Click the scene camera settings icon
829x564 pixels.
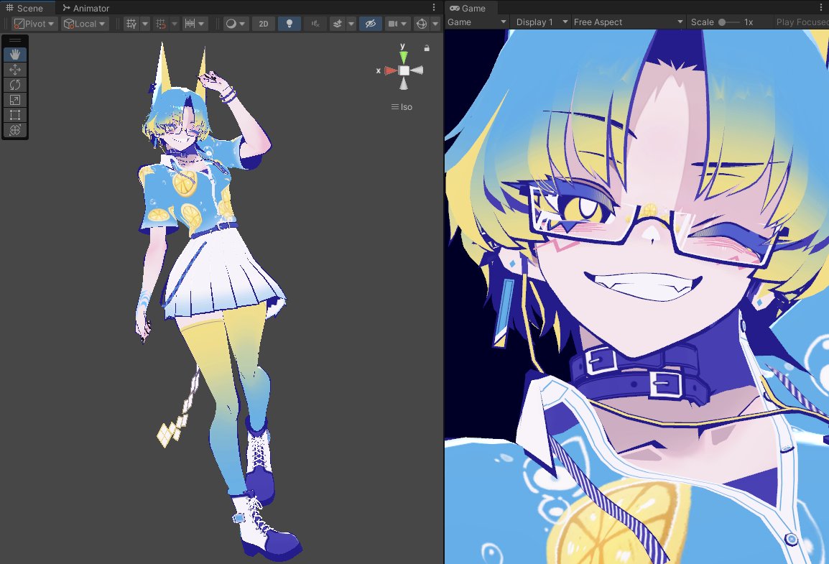pyautogui.click(x=393, y=24)
